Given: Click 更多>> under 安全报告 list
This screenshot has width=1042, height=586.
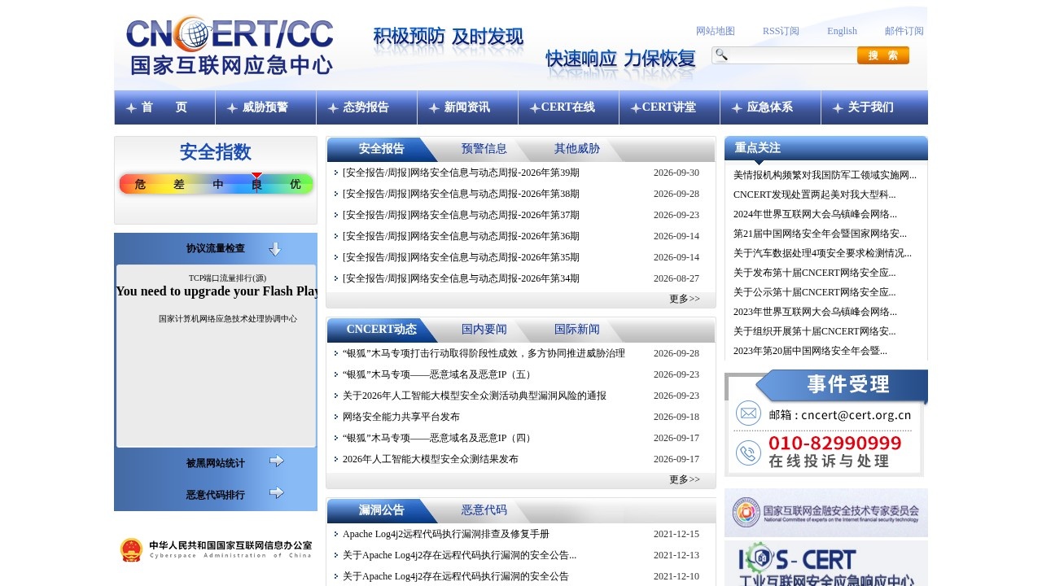Looking at the screenshot, I should tap(685, 299).
